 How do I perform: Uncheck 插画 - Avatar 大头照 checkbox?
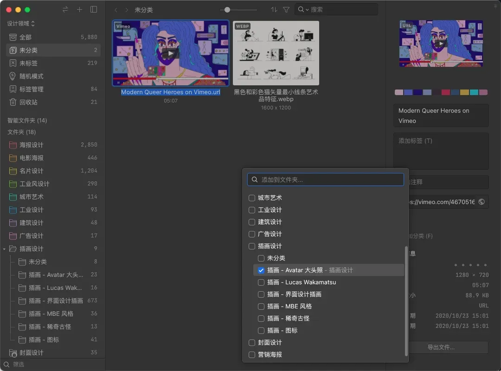tap(261, 270)
